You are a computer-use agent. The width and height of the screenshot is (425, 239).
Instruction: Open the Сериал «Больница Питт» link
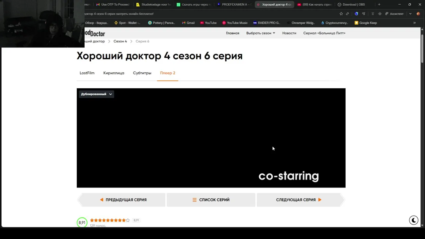coord(324,33)
